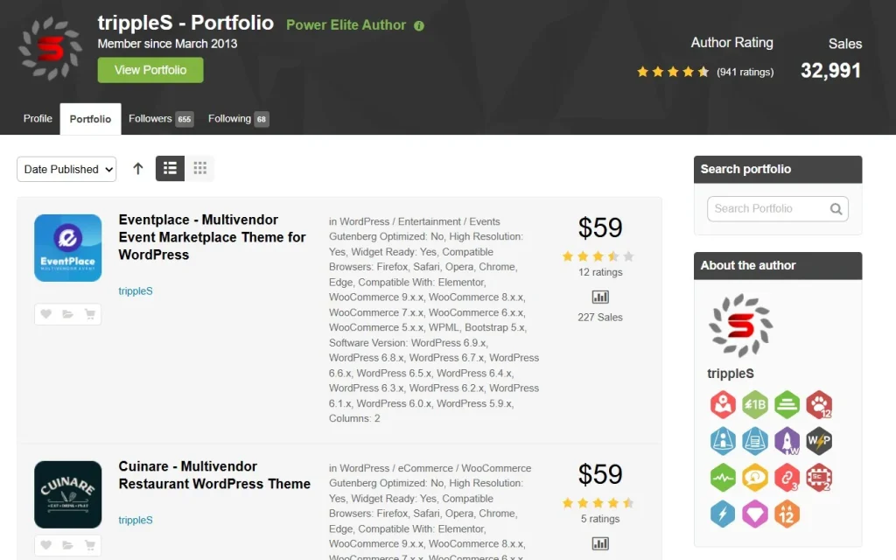Open the Profile tab
The image size is (896, 560).
(x=38, y=119)
